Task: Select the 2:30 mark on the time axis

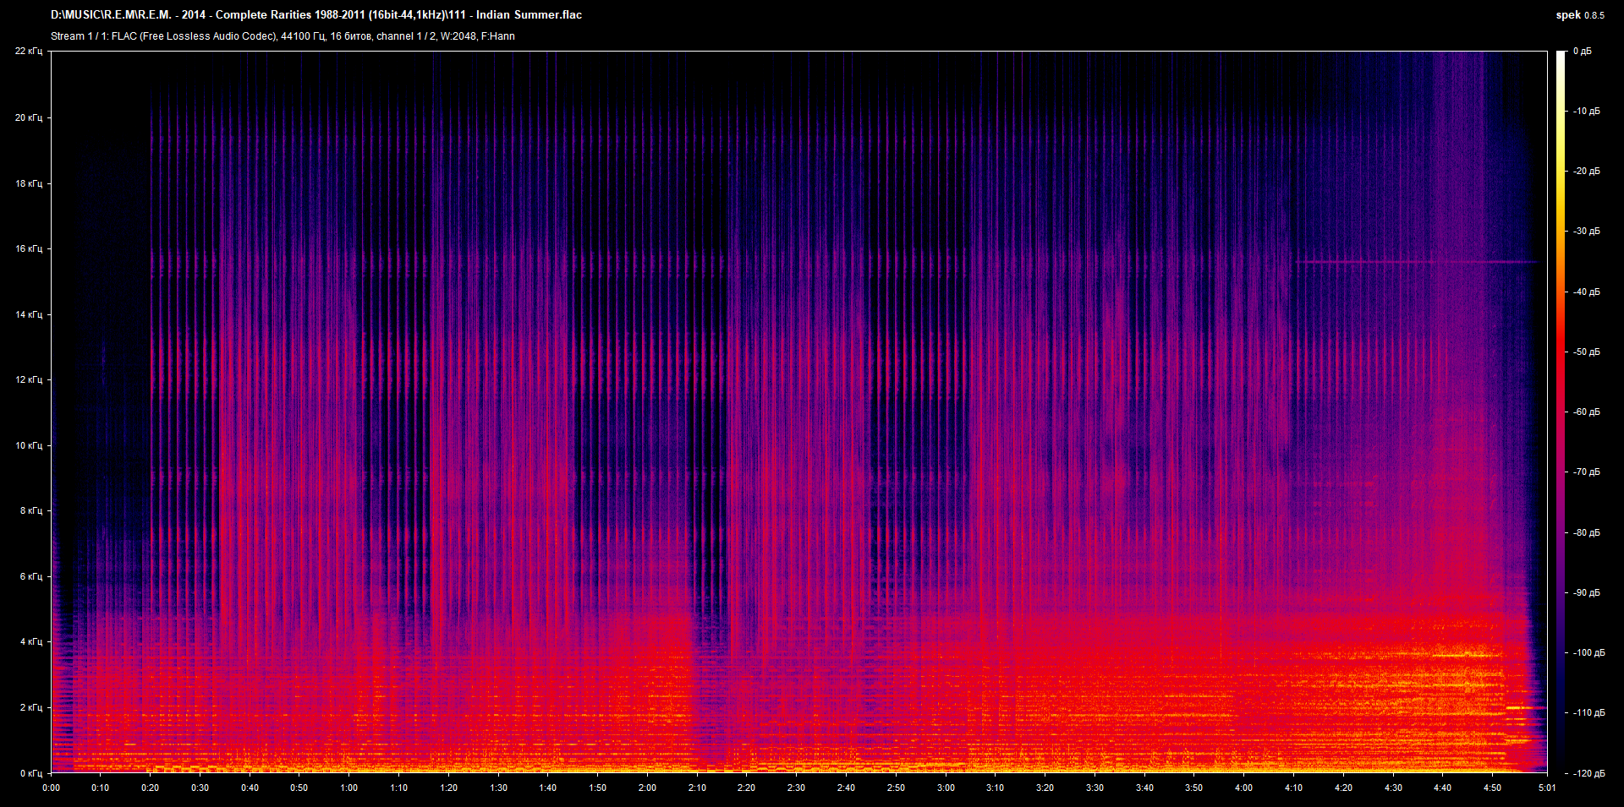Action: (796, 788)
